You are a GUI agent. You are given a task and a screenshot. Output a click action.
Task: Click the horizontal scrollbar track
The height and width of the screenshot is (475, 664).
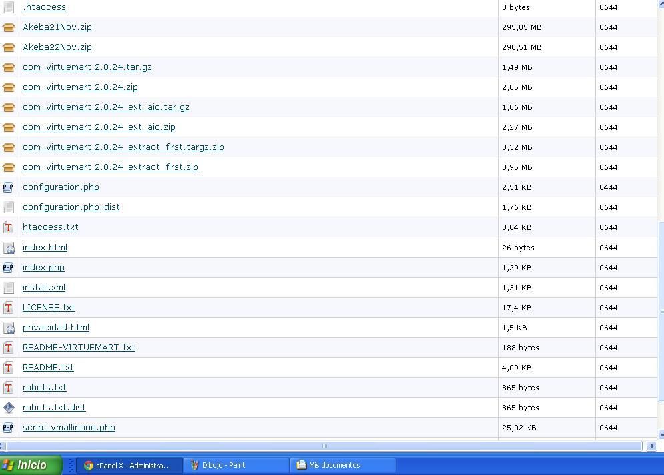point(324,446)
